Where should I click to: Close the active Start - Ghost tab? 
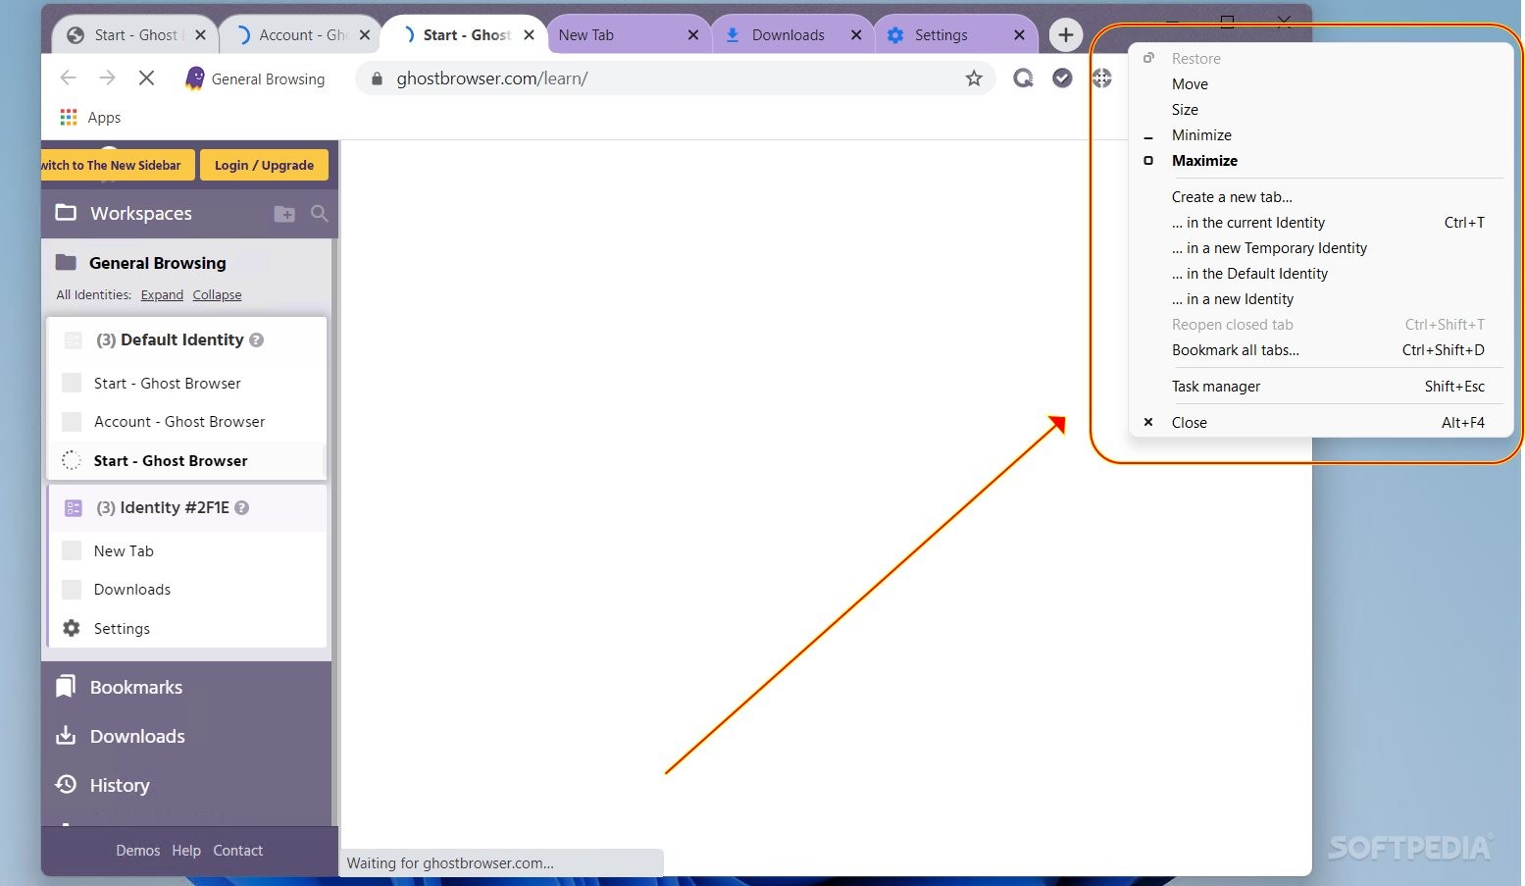pos(530,35)
